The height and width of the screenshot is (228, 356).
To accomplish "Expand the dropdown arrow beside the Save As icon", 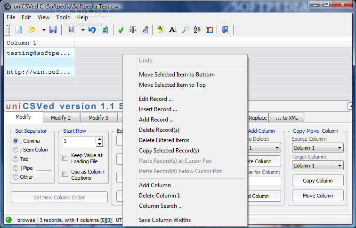I will 83,30.
